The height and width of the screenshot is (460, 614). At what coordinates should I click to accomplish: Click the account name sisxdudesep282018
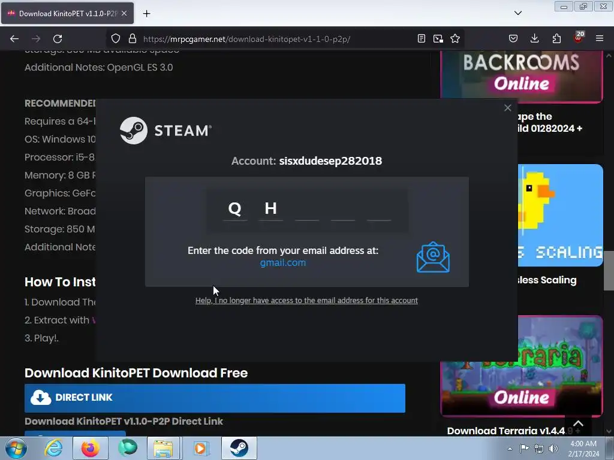(x=330, y=161)
